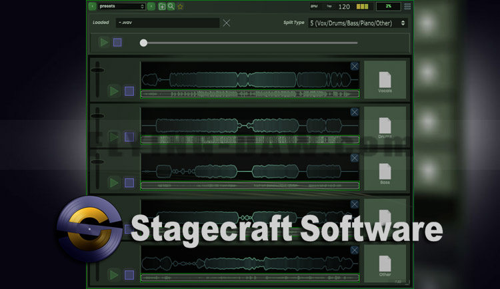500x289 pixels.
Task: Click the add preset folder icon
Action: point(162,7)
